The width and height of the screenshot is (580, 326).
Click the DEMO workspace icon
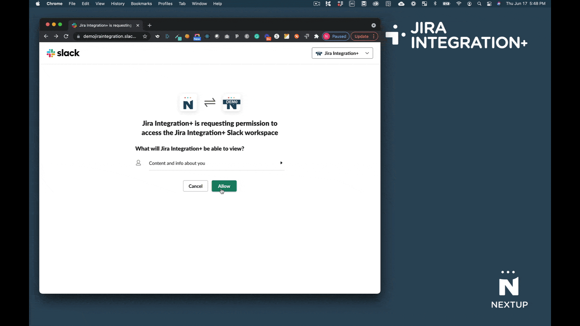pyautogui.click(x=232, y=103)
